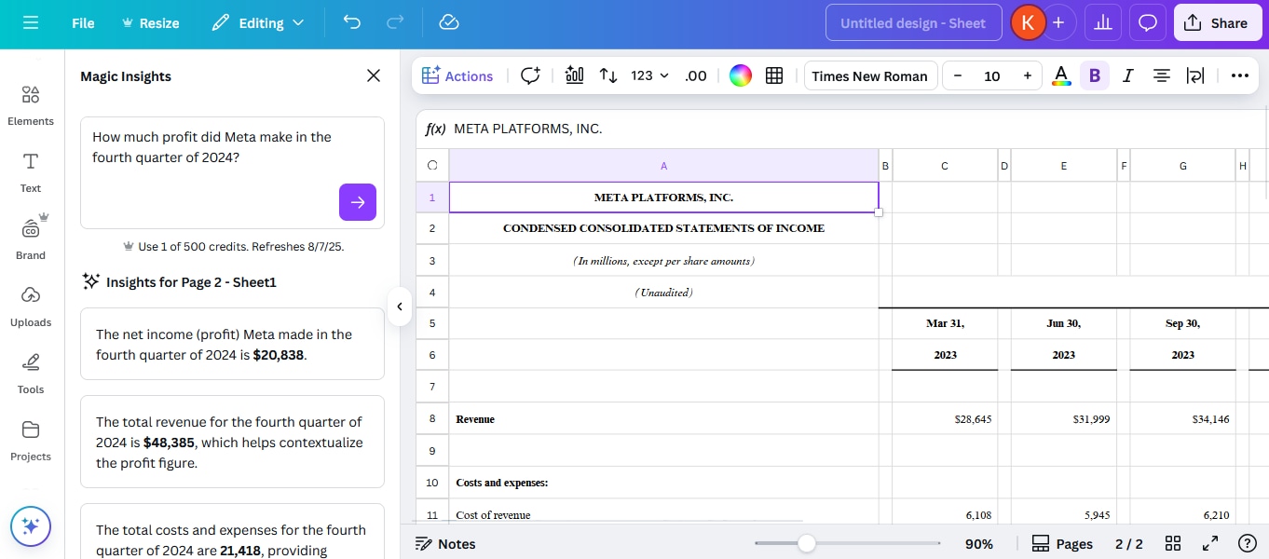Image resolution: width=1269 pixels, height=559 pixels.
Task: Select column A header
Action: click(664, 166)
